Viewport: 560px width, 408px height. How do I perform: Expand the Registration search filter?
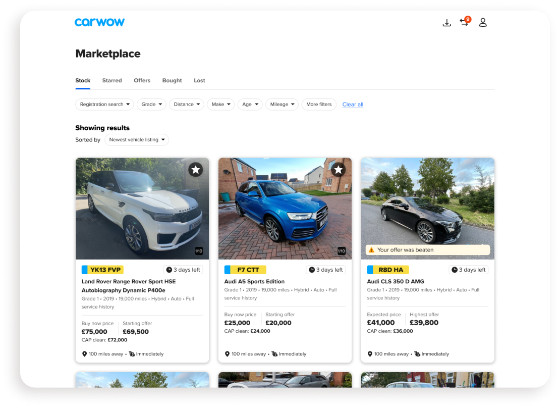click(x=104, y=105)
